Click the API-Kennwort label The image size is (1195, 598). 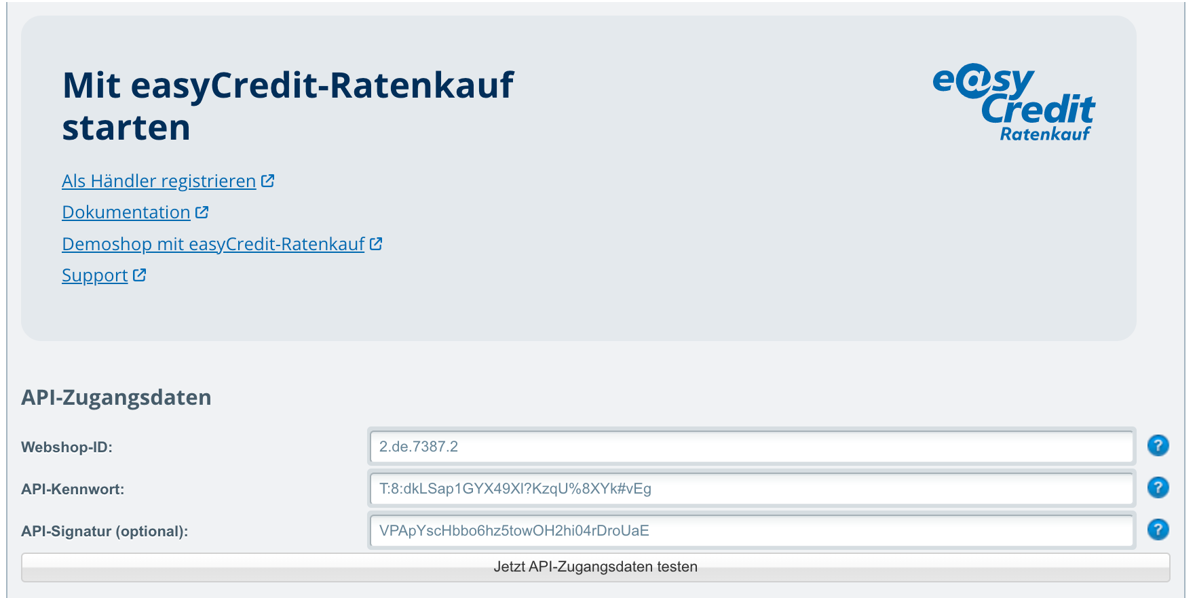pos(73,490)
